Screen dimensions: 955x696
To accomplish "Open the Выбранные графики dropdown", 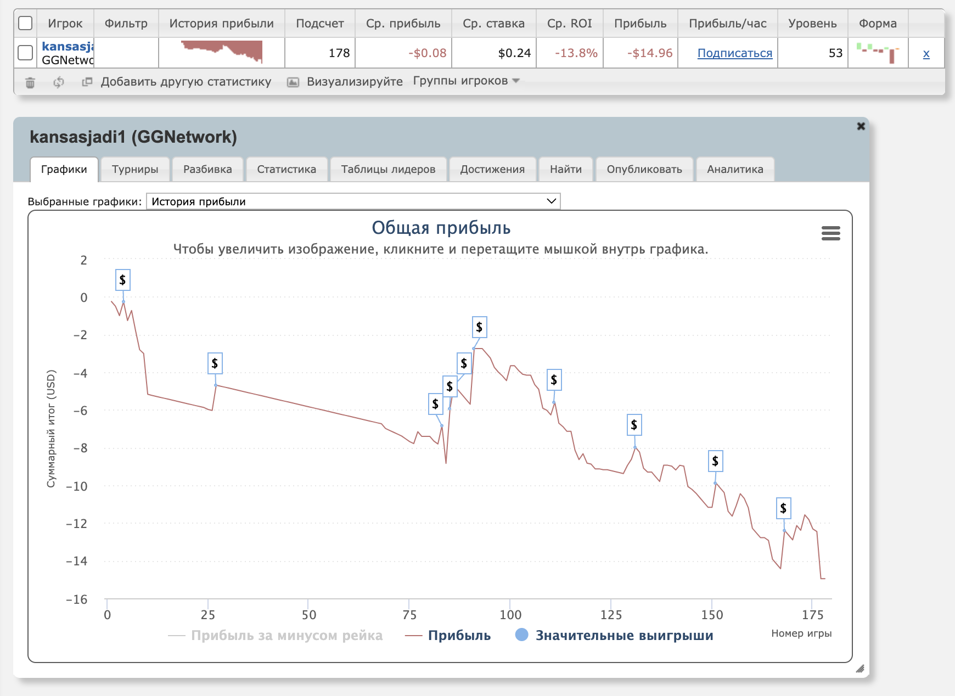I will tap(353, 201).
